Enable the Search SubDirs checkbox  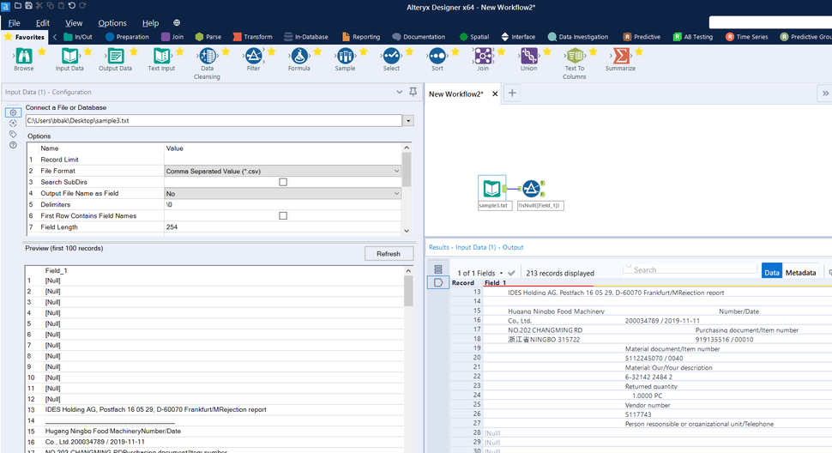click(283, 182)
